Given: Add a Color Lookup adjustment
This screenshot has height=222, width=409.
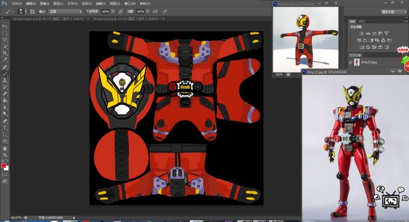Looking at the screenshot, I should [390, 40].
